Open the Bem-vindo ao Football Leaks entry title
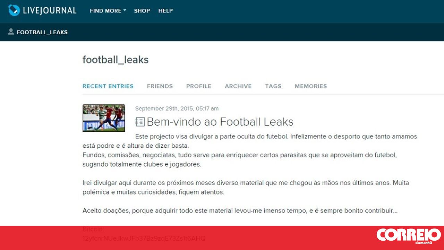Viewport: 444px width, 250px height. tap(220, 122)
